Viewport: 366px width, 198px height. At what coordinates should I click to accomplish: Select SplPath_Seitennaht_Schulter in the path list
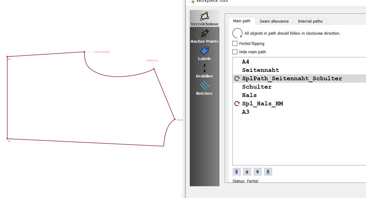pyautogui.click(x=292, y=79)
